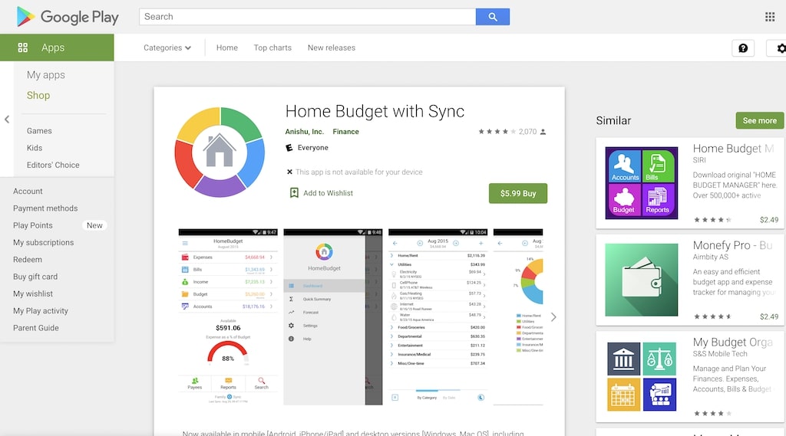The width and height of the screenshot is (786, 436).
Task: Open Home Budget Manager app icon in Similar
Action: [x=641, y=182]
